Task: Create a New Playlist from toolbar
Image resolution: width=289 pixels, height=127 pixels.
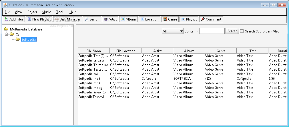Action: click(x=39, y=19)
